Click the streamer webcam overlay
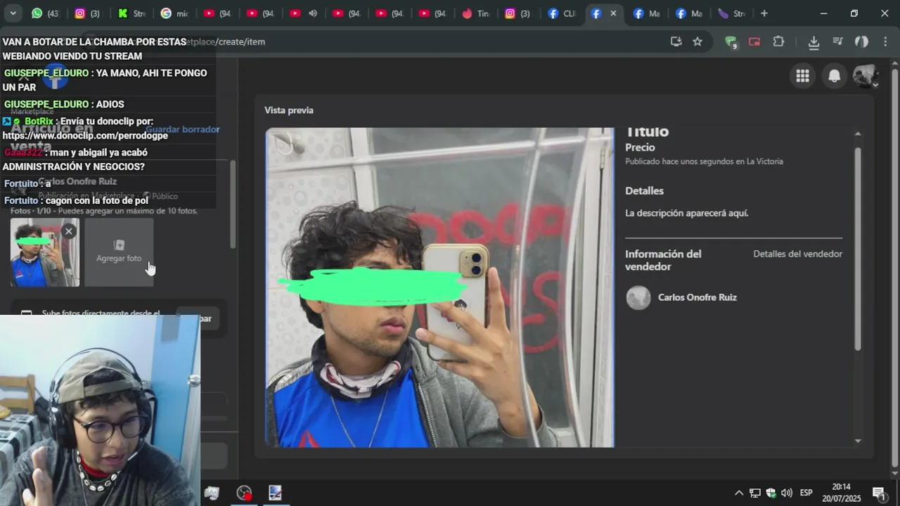The width and height of the screenshot is (900, 506). [100, 410]
